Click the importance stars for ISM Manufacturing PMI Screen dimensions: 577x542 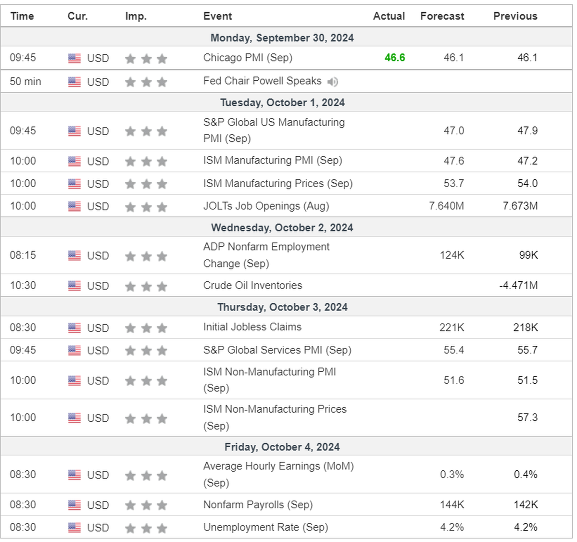pyautogui.click(x=146, y=162)
